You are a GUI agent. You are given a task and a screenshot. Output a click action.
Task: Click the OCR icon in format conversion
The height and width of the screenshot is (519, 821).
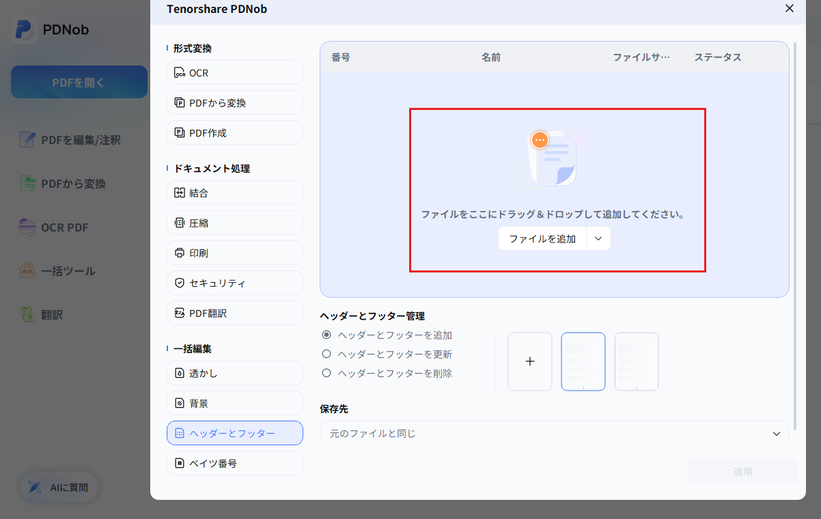pyautogui.click(x=180, y=73)
